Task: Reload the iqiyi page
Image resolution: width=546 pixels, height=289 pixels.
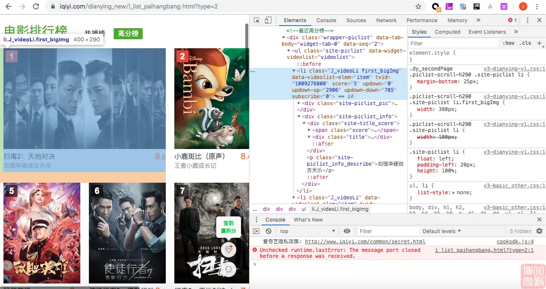Action: pos(36,6)
